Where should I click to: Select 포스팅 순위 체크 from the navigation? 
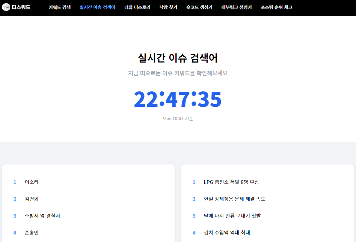click(276, 7)
